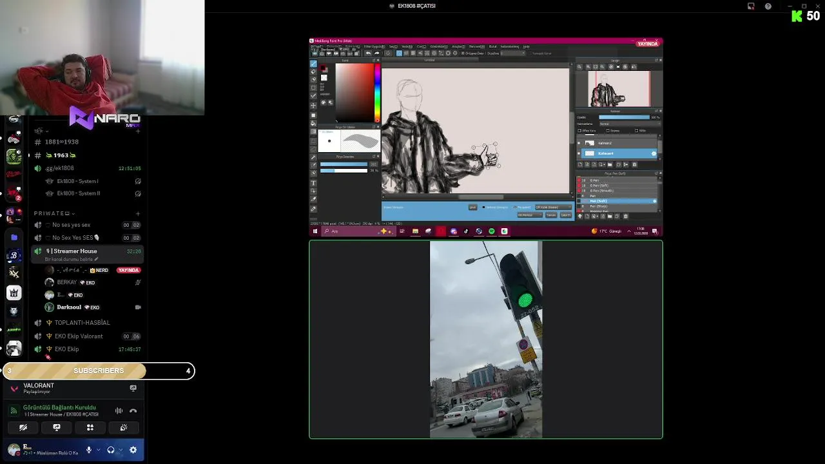
Task: Open Discord inbox icon at top right
Action: (751, 6)
